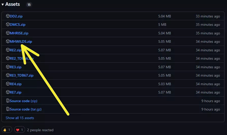Click the assets count badge showing 15
The image size is (227, 135).
[x=29, y=5]
